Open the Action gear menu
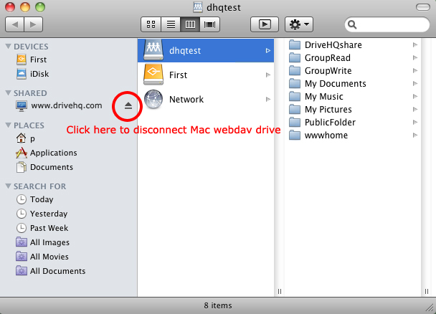This screenshot has width=436, height=314. [298, 24]
